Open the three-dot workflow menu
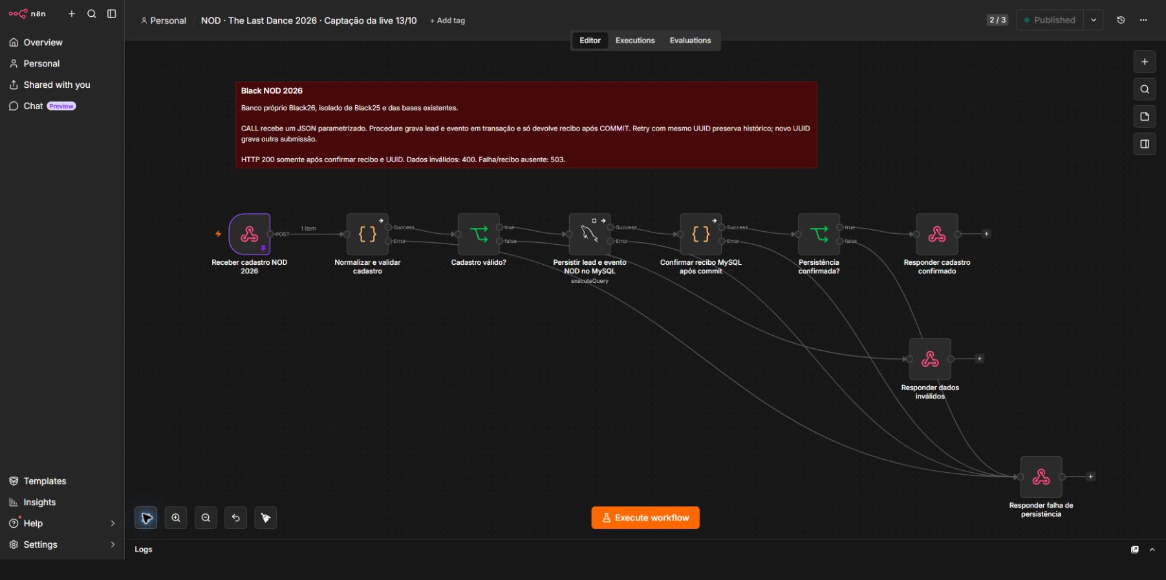1166x580 pixels. tap(1143, 20)
